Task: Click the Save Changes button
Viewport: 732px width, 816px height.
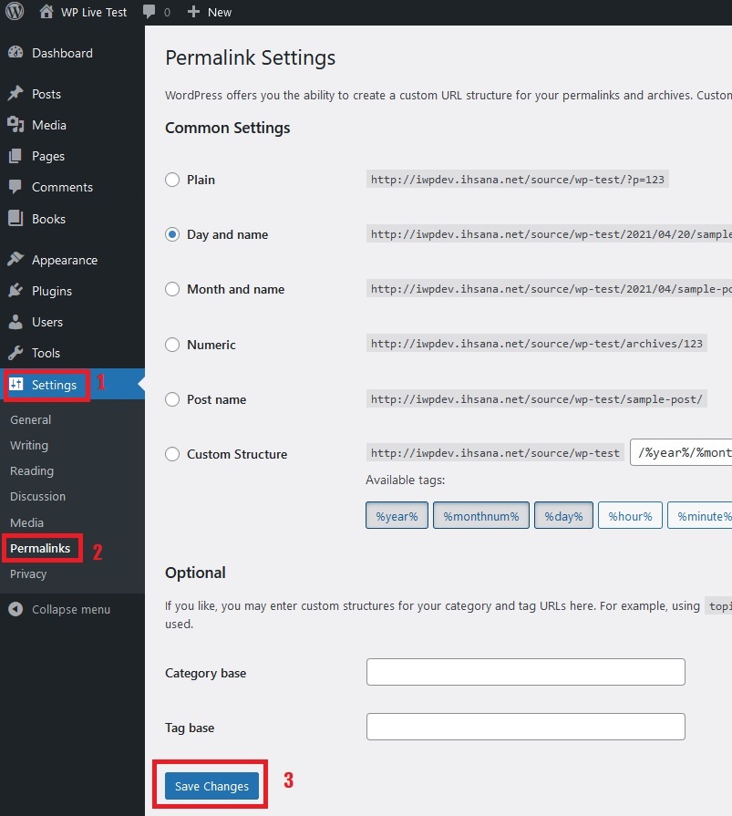Action: 211,786
